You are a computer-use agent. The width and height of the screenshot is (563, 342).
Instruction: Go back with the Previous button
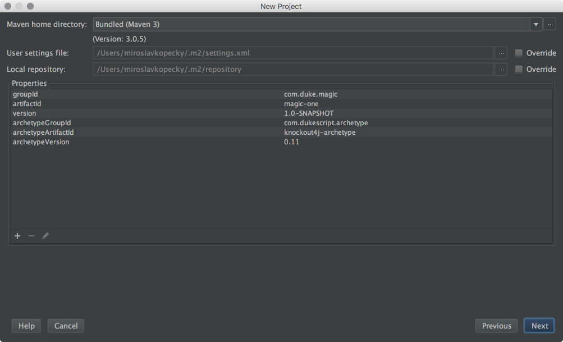point(496,326)
